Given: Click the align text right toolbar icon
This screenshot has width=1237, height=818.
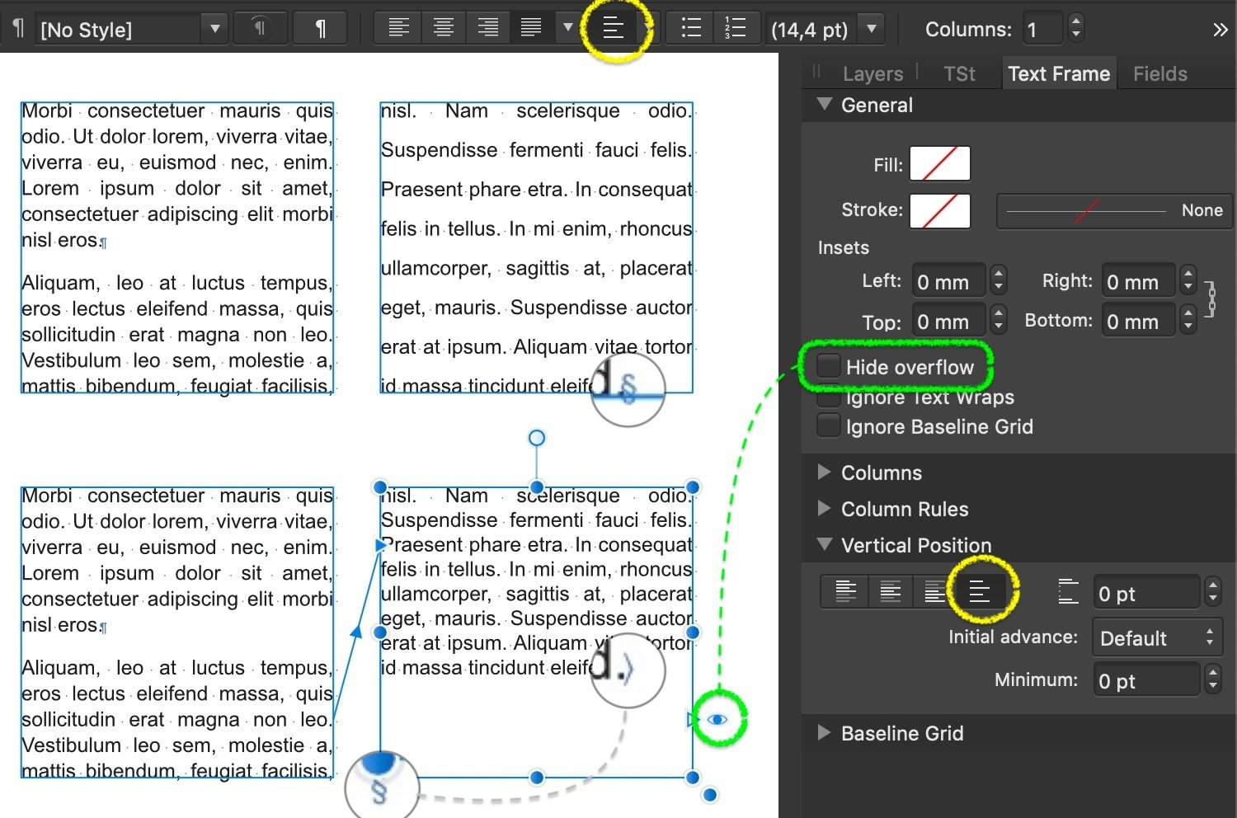Looking at the screenshot, I should pyautogui.click(x=487, y=28).
